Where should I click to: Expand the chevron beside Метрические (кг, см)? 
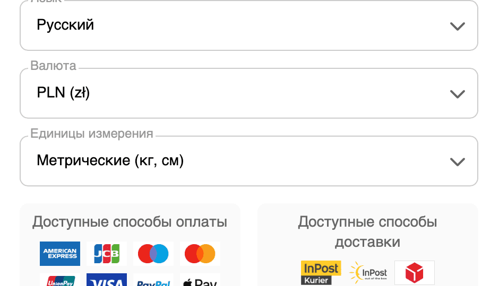458,162
